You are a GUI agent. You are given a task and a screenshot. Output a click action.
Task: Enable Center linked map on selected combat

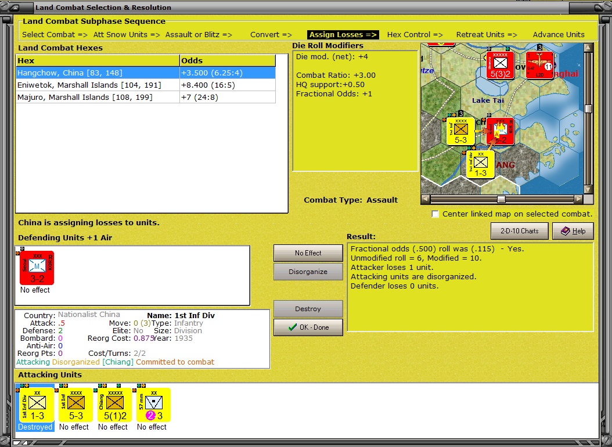pyautogui.click(x=435, y=214)
